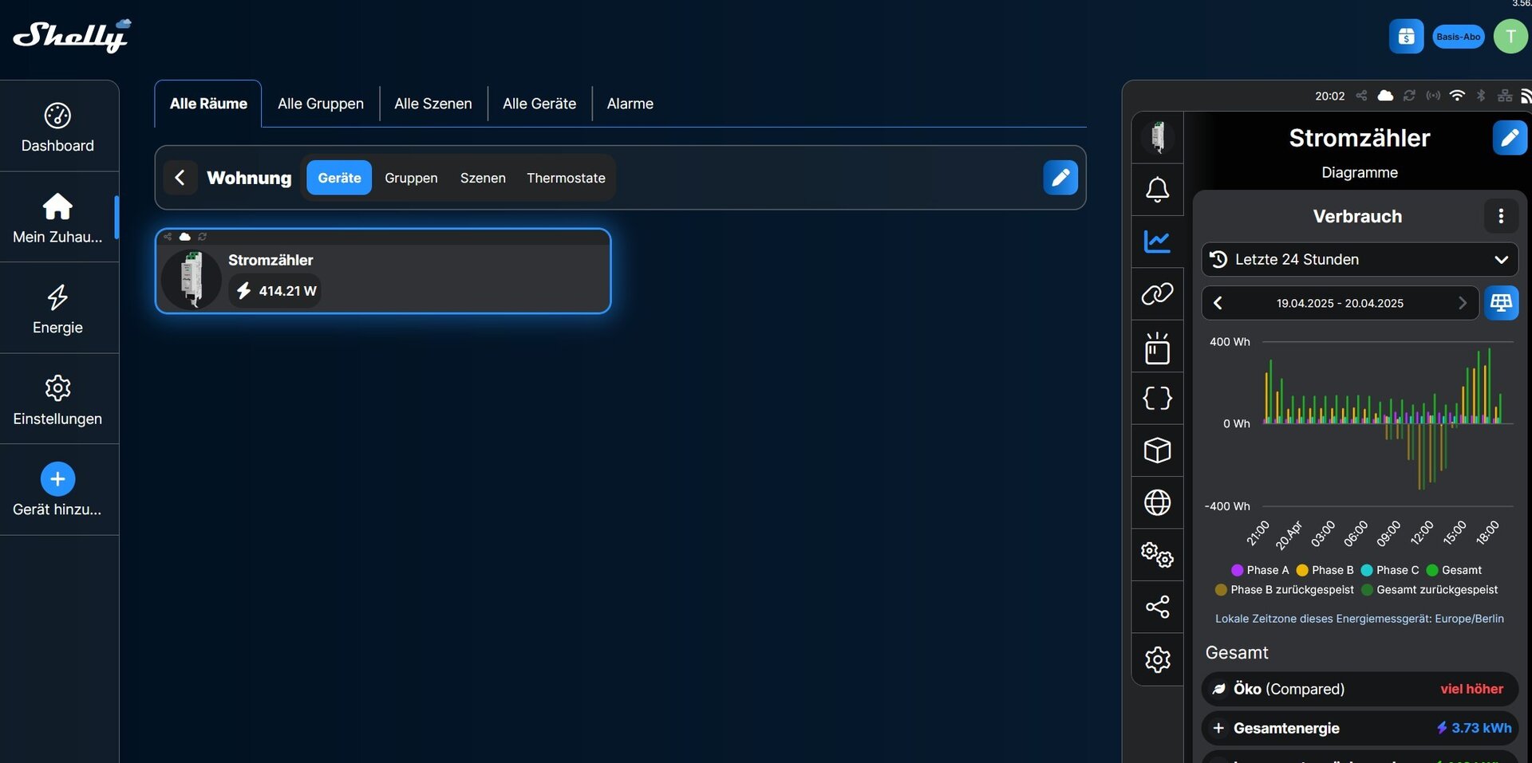This screenshot has width=1532, height=763.
Task: Open the curly braces scripts icon
Action: coord(1157,398)
